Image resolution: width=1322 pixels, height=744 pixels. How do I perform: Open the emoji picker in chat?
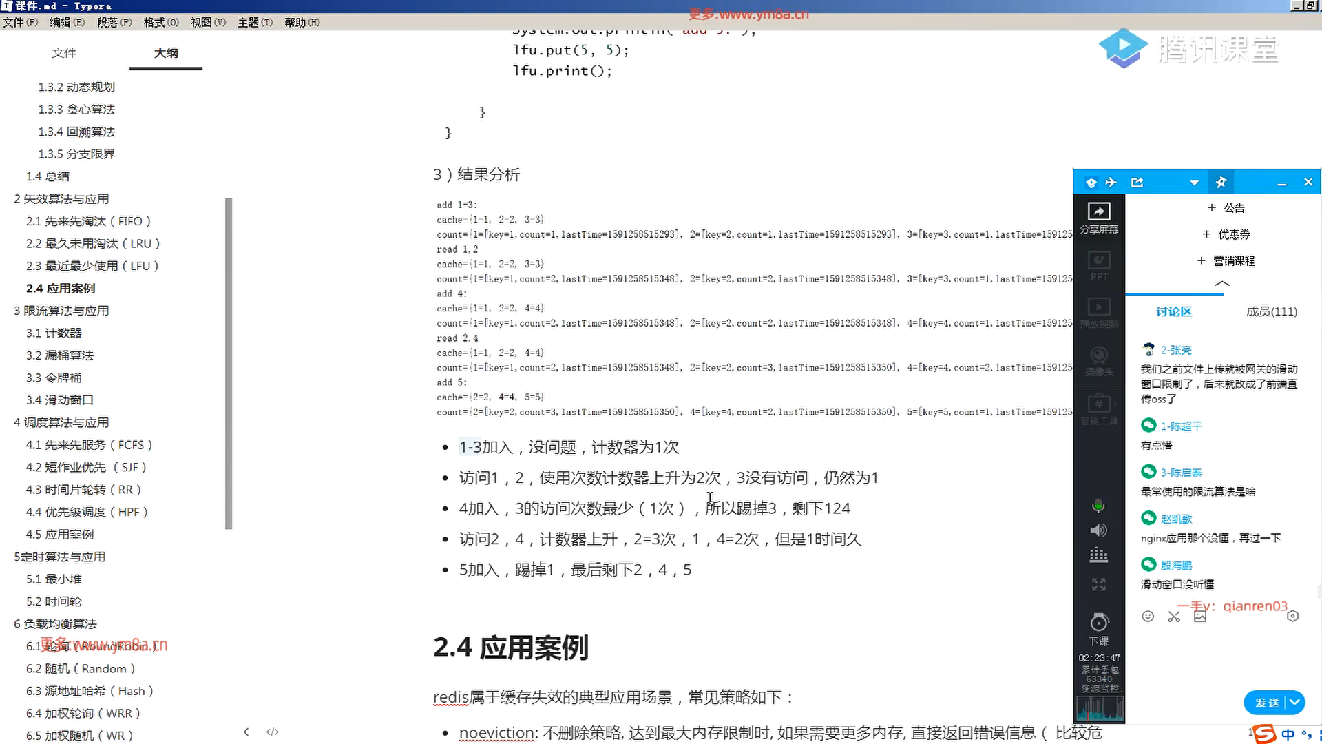coord(1148,617)
